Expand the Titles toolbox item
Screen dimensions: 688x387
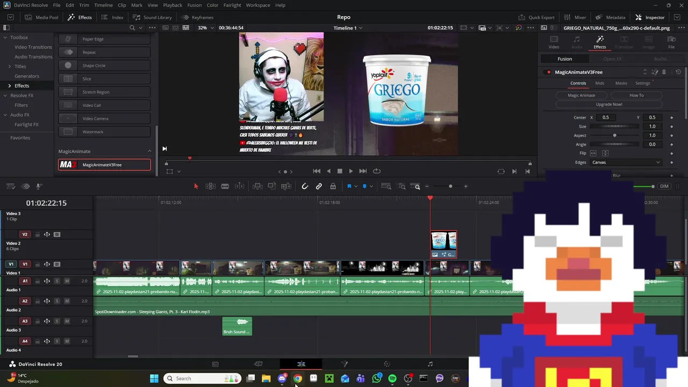click(x=9, y=67)
